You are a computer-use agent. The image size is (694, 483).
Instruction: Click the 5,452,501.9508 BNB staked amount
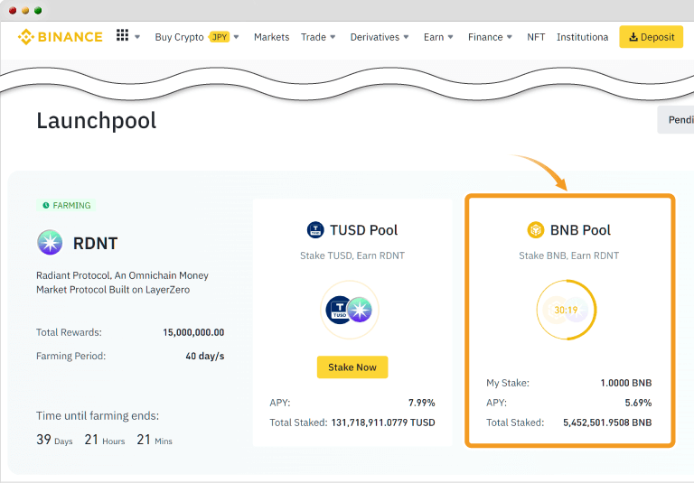(607, 423)
